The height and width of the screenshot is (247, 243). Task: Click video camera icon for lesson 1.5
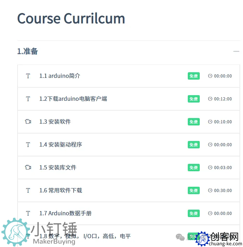pyautogui.click(x=28, y=167)
